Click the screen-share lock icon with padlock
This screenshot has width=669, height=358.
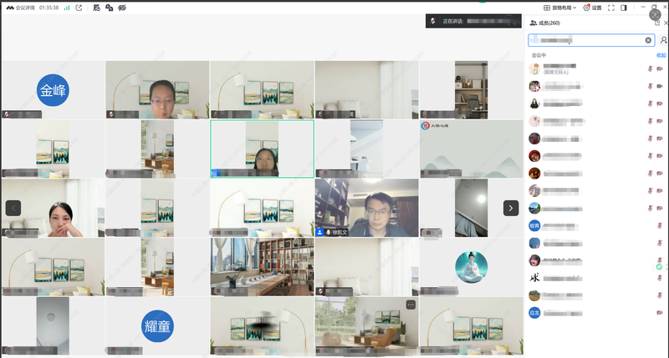[x=110, y=8]
